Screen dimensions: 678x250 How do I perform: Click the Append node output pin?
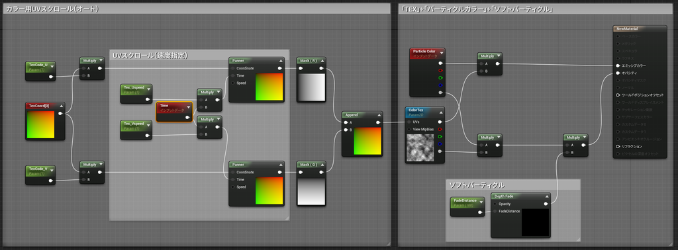pos(378,122)
